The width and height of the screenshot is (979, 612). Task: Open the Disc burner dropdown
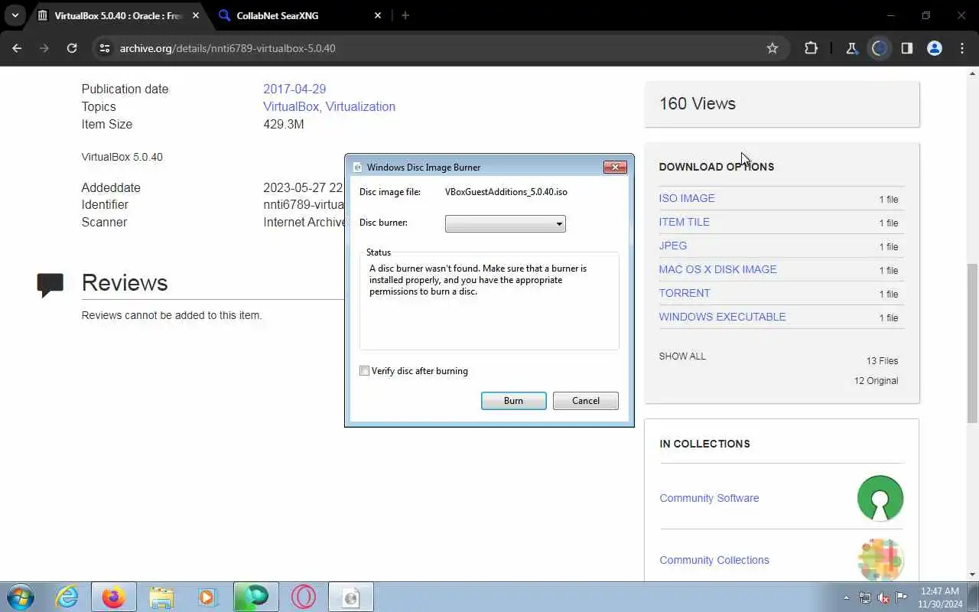click(x=506, y=223)
